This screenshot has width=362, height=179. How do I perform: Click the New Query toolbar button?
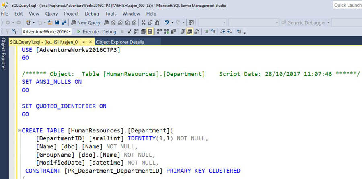pos(86,23)
